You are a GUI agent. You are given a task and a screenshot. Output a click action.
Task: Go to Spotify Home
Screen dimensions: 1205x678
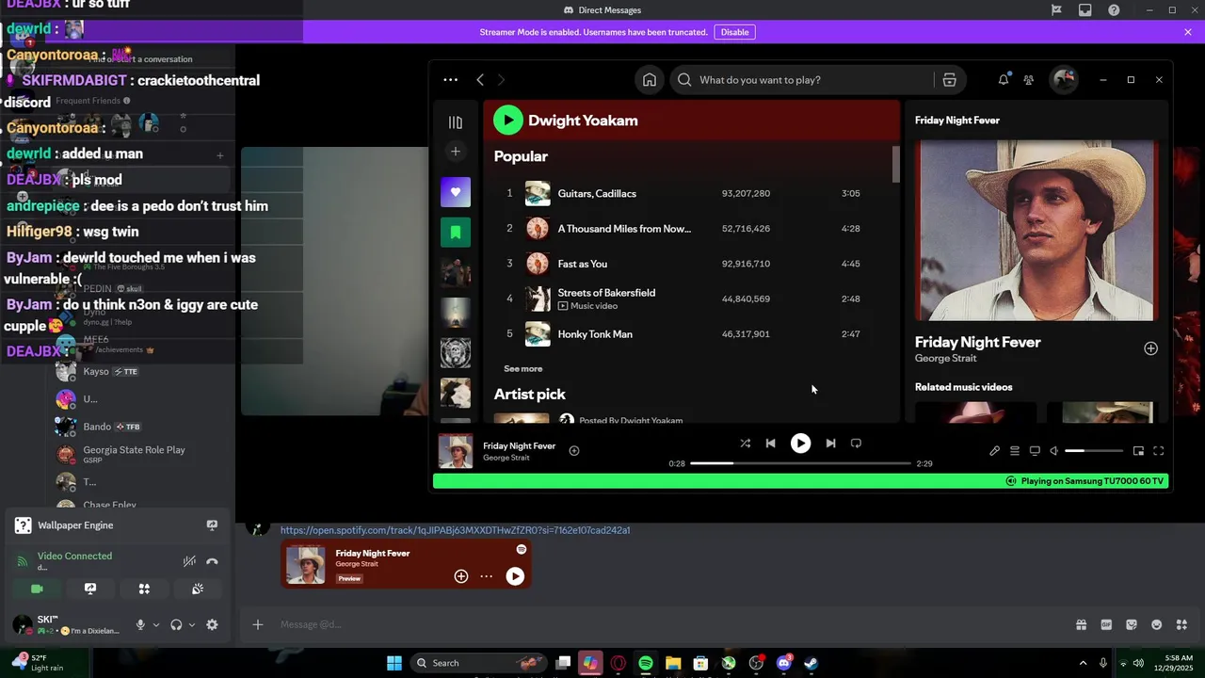pos(650,80)
